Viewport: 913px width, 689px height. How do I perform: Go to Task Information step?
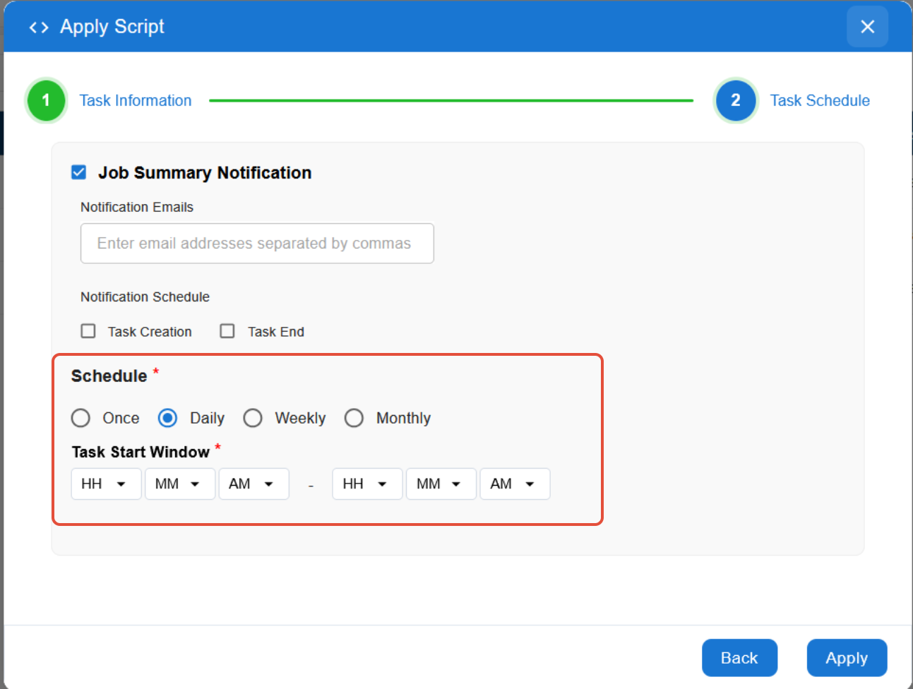tap(135, 100)
